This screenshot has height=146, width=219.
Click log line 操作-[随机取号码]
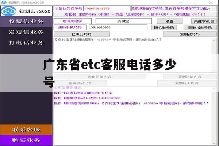(87, 98)
